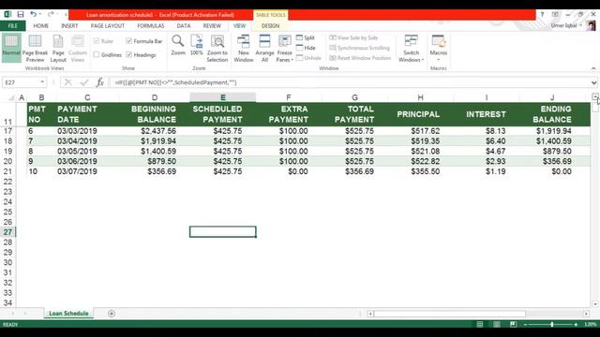Click the horizontal scrollbar
Image resolution: width=600 pixels, height=337 pixels.
(x=450, y=314)
